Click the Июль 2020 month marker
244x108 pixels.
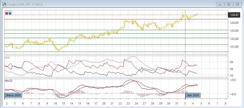click(14, 95)
